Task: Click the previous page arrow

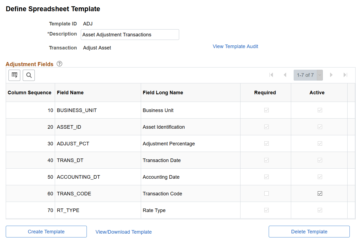Action: point(285,75)
